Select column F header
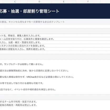Image resolution: width=110 pixels, height=110 pixels. point(88,2)
